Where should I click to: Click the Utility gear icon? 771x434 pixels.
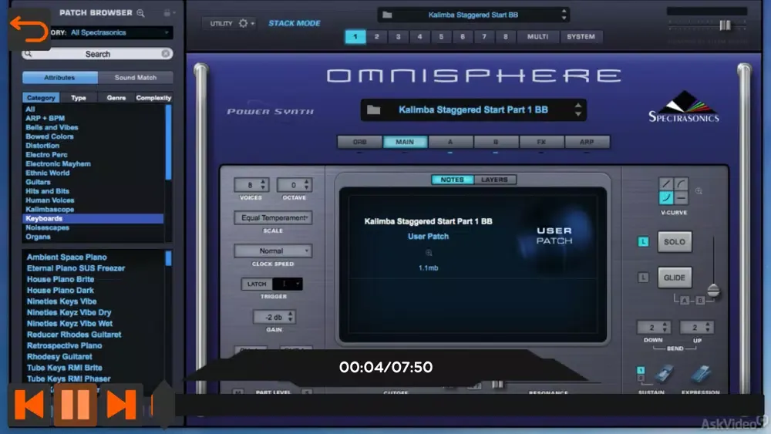click(x=244, y=23)
